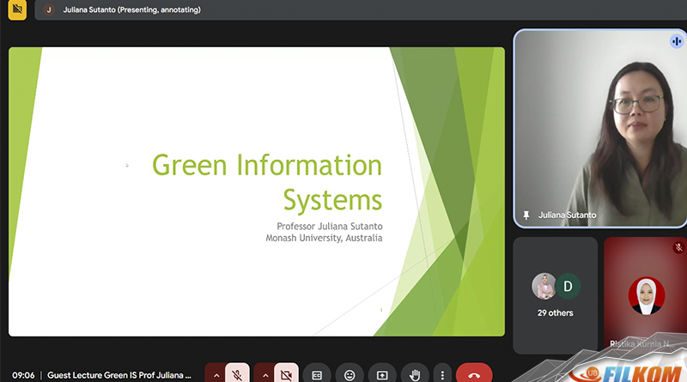The image size is (687, 382).
Task: Click the 09:06 meeting time
Action: [23, 375]
